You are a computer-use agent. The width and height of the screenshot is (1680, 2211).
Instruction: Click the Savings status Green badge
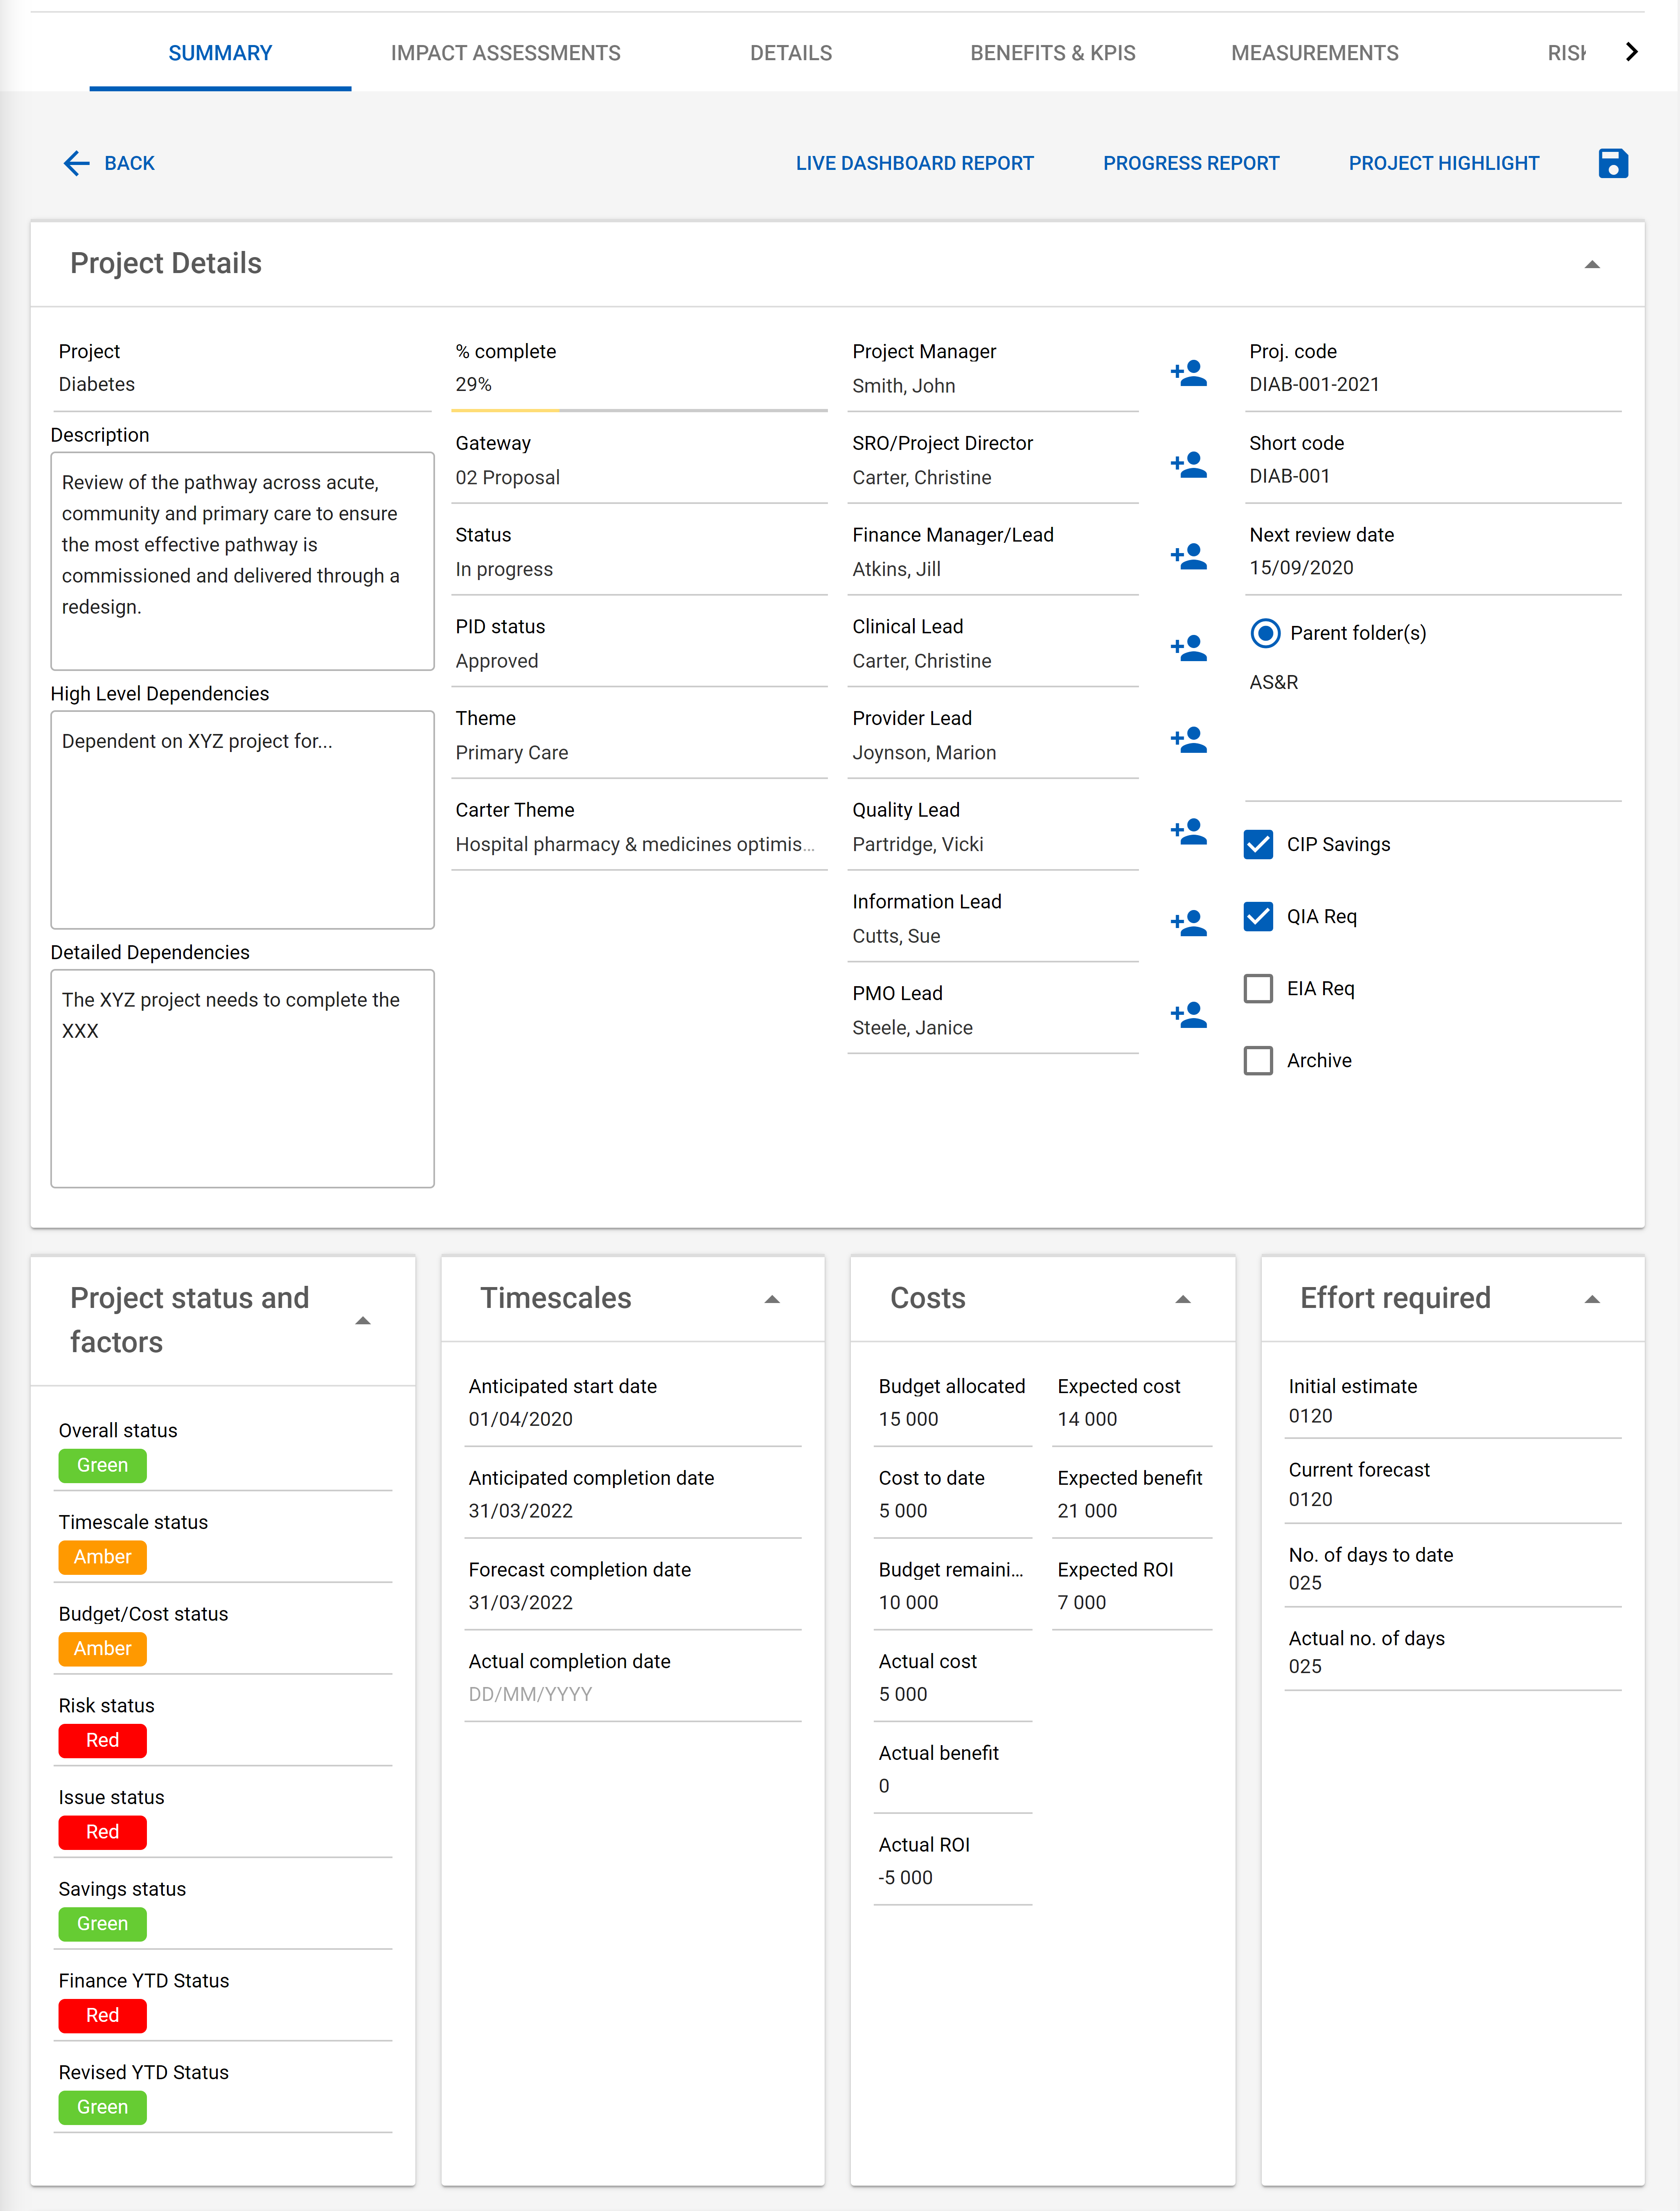coord(102,1924)
